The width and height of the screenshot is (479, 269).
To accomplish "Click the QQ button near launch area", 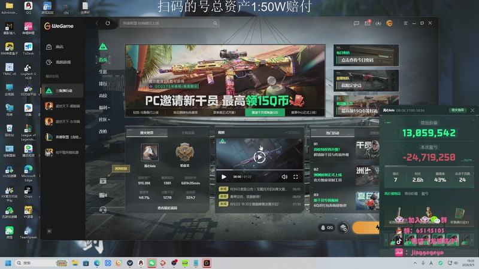I will click(326, 228).
